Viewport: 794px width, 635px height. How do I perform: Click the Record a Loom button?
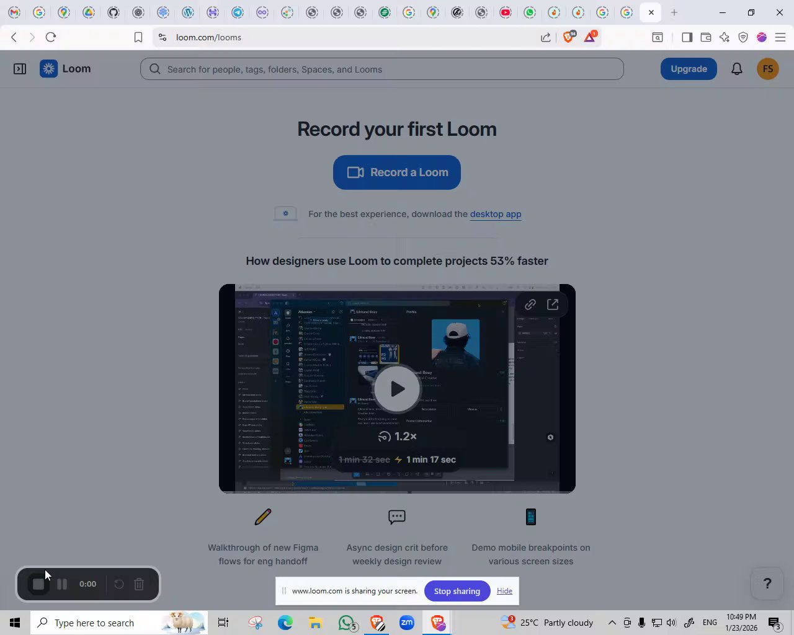[397, 172]
